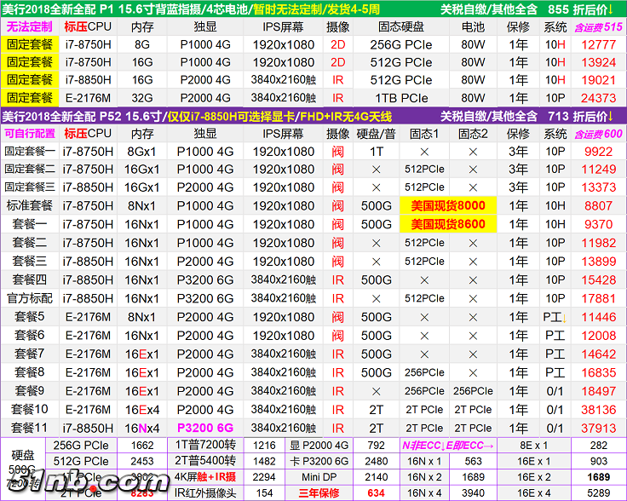Select the price 24373 cell
Viewport: 627px width, 501px height.
click(x=598, y=98)
